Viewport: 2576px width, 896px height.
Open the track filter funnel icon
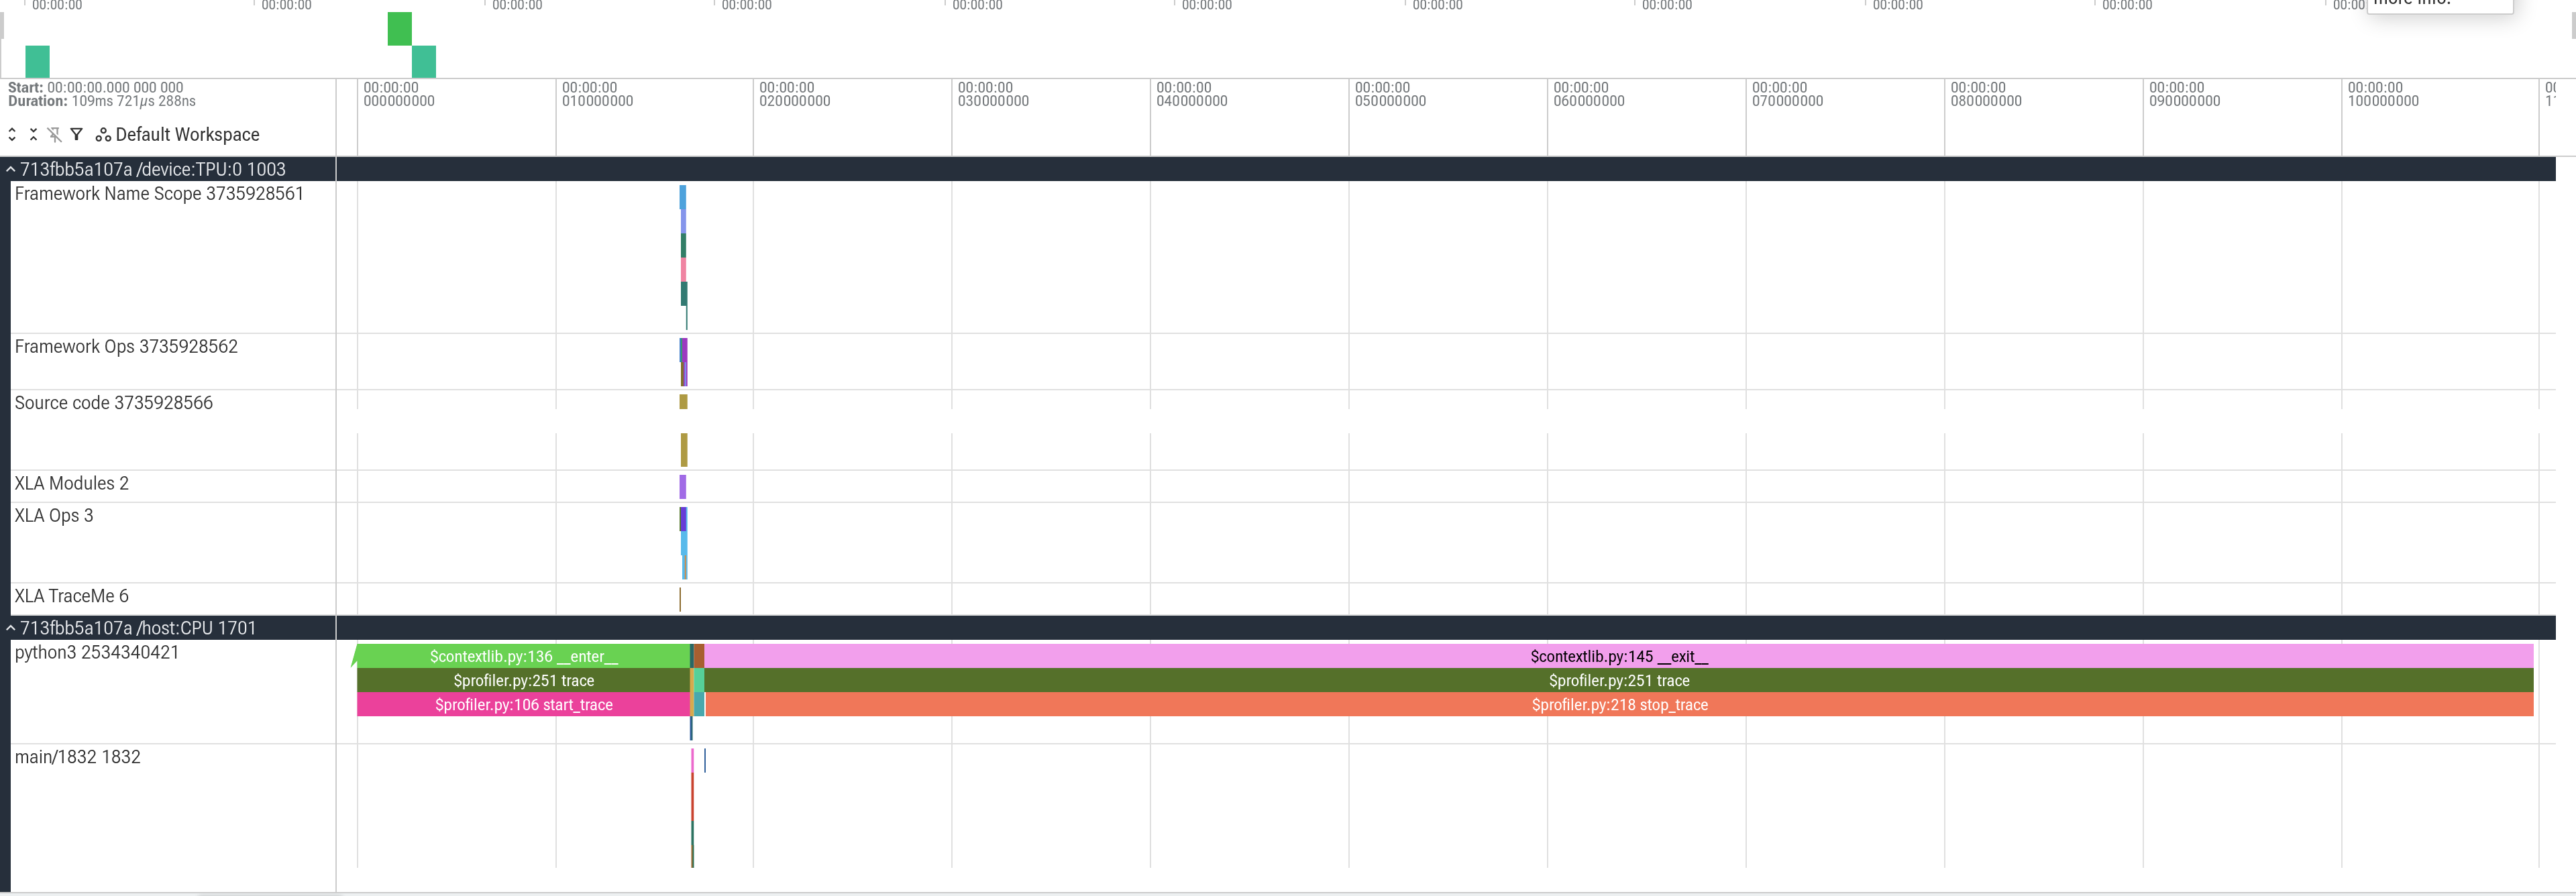(x=76, y=134)
